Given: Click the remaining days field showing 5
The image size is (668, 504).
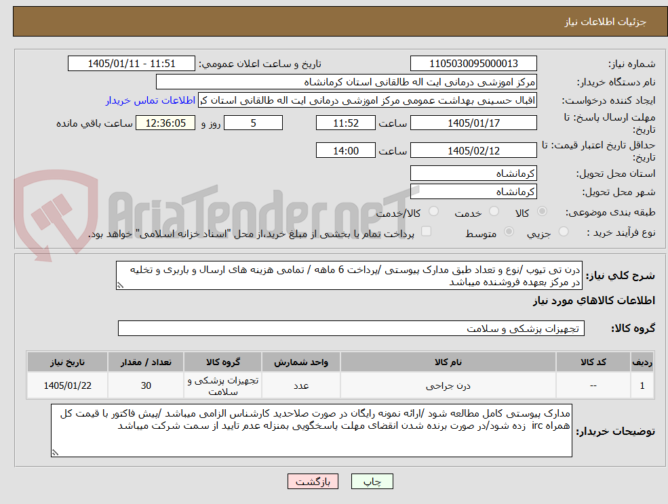Looking at the screenshot, I should click(x=253, y=123).
